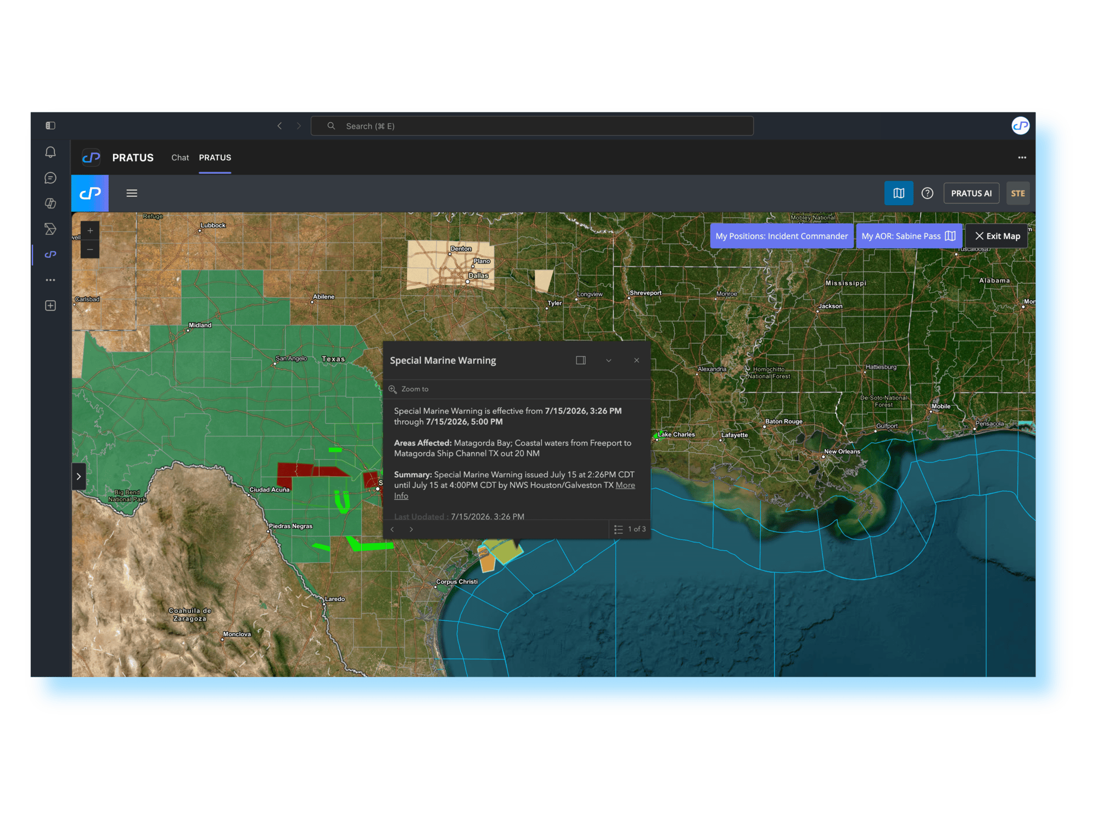
Task: Click the Shreveport map label
Action: [646, 293]
